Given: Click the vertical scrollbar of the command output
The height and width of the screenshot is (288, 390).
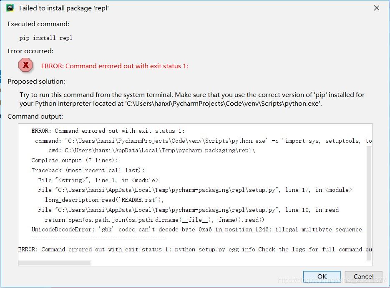Looking at the screenshot, I should pyautogui.click(x=369, y=204).
